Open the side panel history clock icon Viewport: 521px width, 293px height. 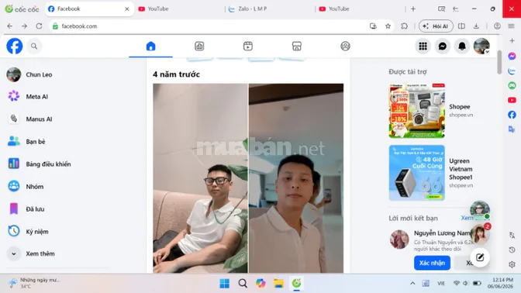[x=512, y=250]
